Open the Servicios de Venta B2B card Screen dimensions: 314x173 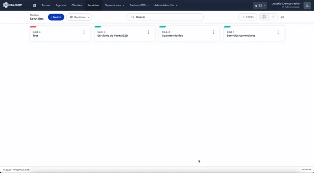point(124,34)
